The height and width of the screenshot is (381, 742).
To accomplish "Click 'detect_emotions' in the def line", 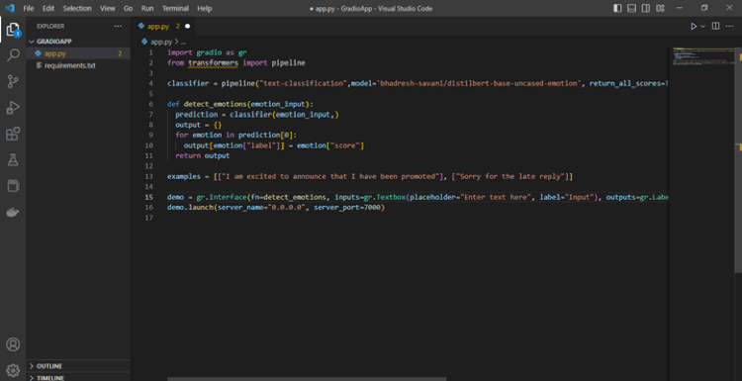I will click(216, 104).
